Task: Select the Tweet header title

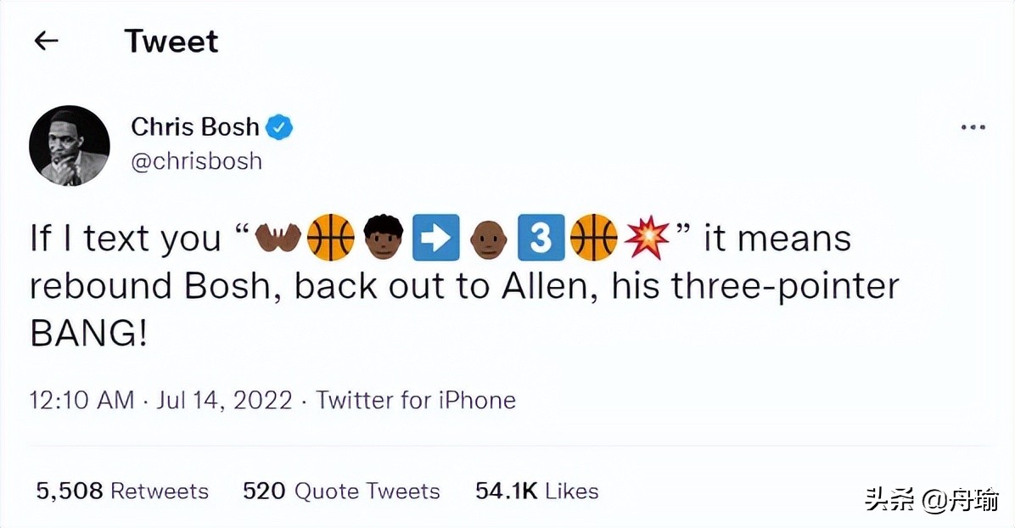Action: 171,40
